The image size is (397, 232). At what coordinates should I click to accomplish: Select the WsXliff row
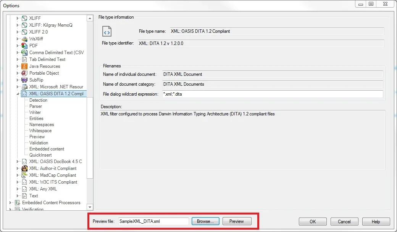click(36, 39)
